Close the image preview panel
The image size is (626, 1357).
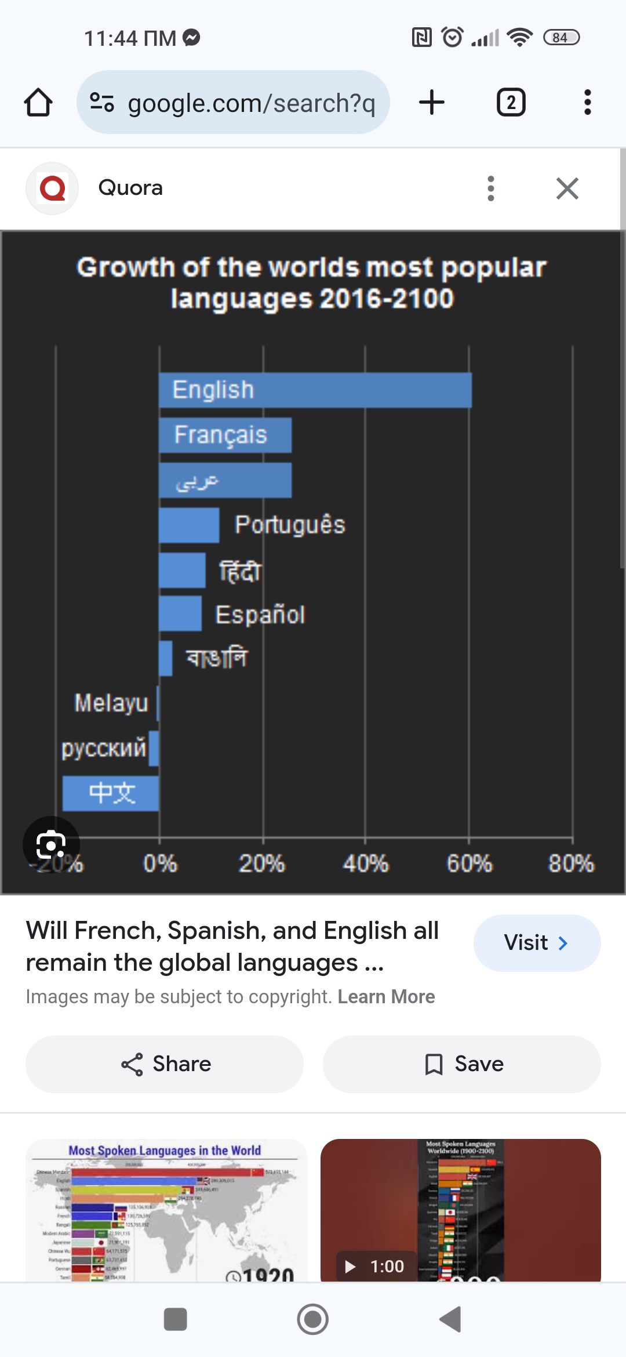(567, 188)
